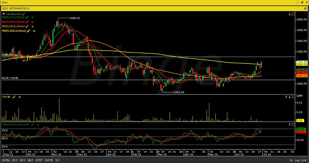The width and height of the screenshot is (309, 163).
Task: Switch to YLY timeframe tab
Action: [x=57, y=160]
